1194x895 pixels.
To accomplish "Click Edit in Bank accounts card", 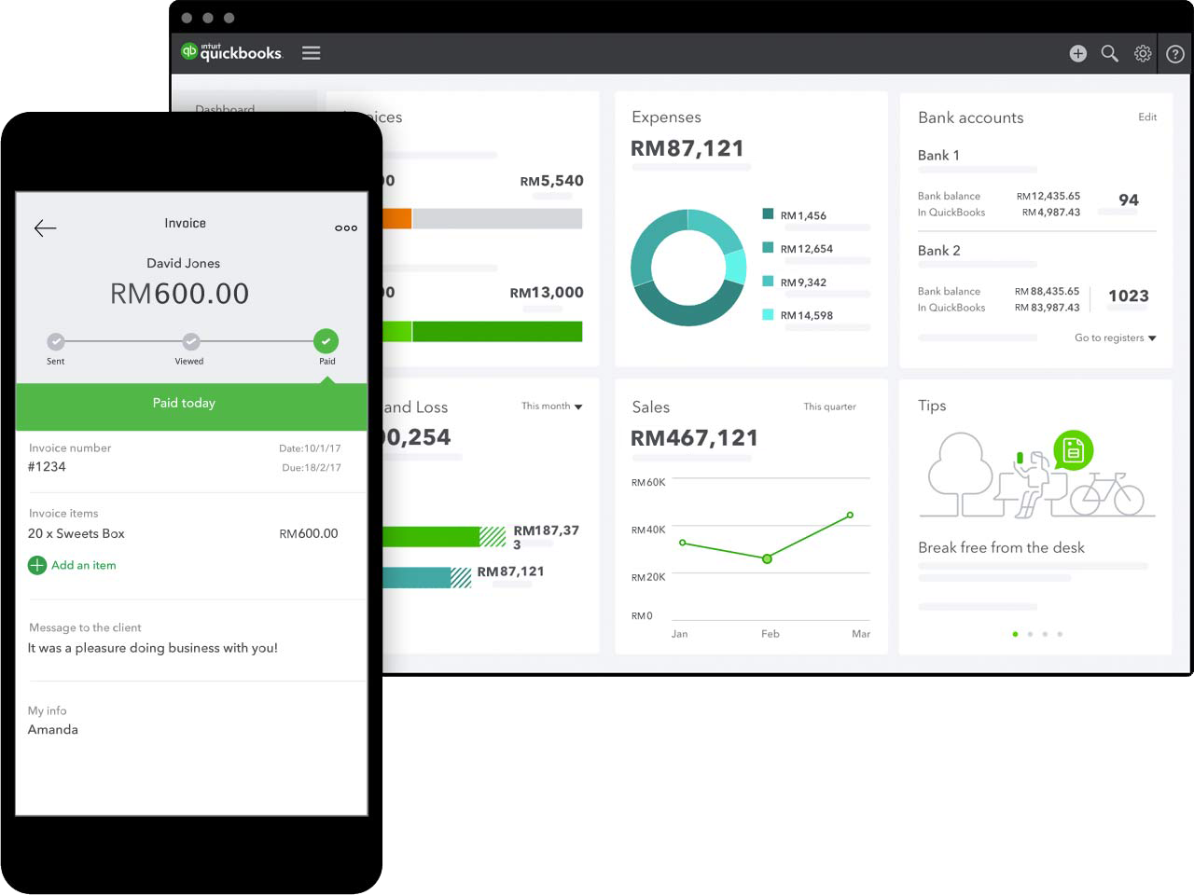I will [x=1147, y=117].
